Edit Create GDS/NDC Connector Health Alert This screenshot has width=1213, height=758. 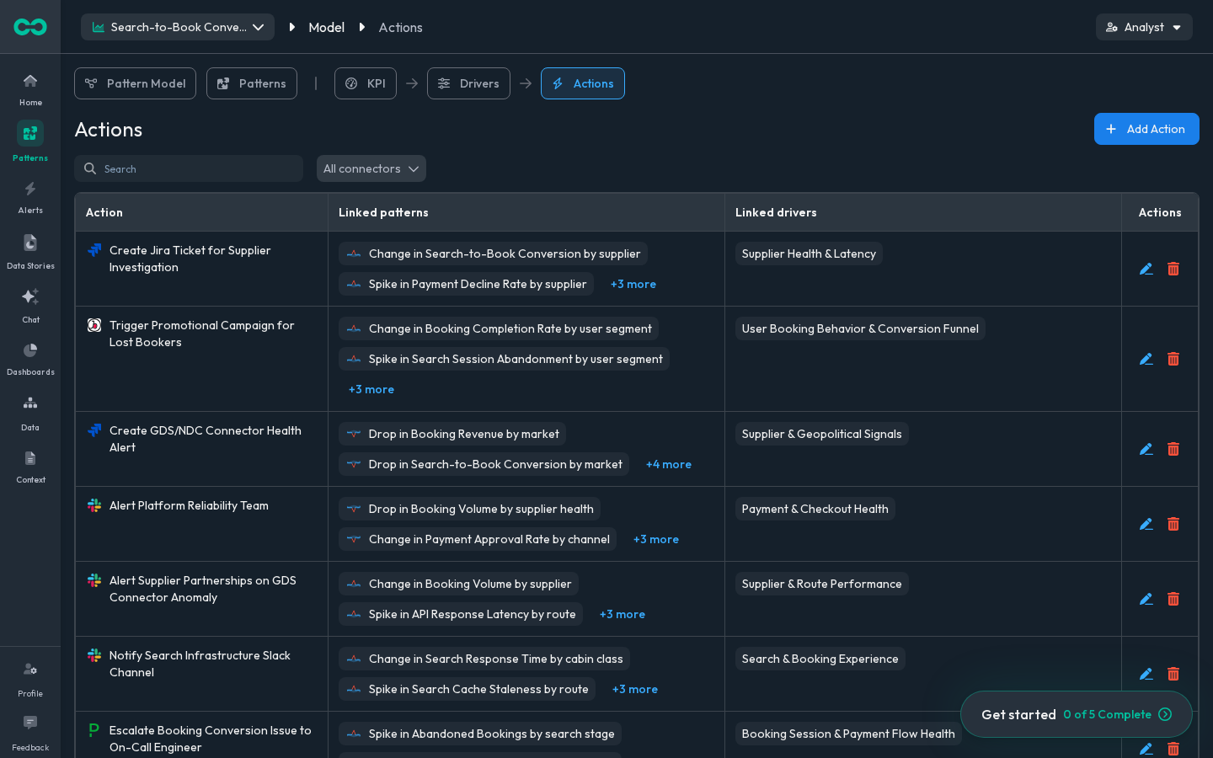pyautogui.click(x=1146, y=449)
